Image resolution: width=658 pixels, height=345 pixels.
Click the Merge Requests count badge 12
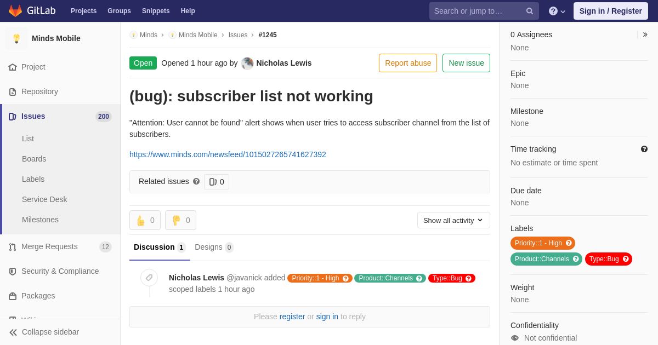pyautogui.click(x=105, y=247)
